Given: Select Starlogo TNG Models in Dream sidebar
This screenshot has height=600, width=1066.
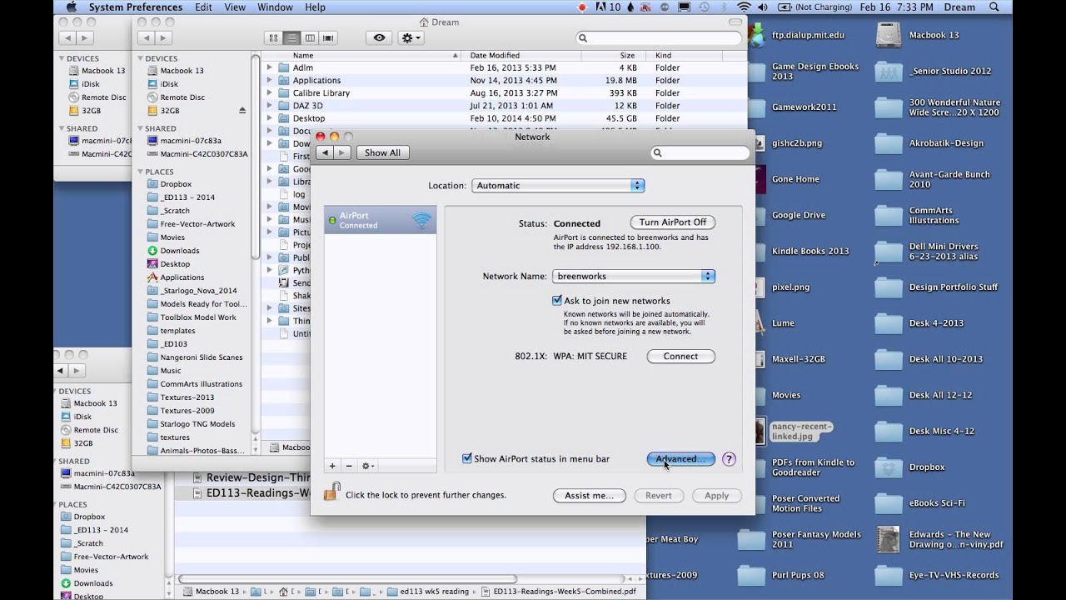Looking at the screenshot, I should click(197, 424).
